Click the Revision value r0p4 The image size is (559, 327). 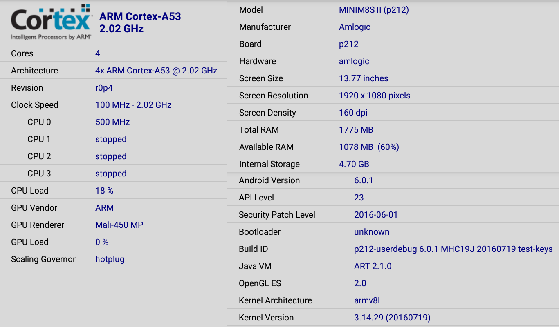tap(104, 88)
